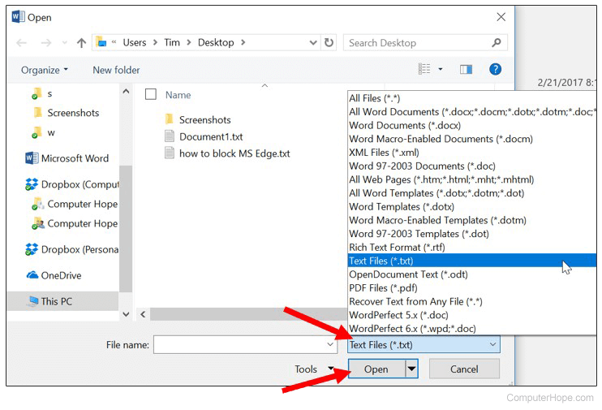Choose Word 97-2003 Templates (*.dot)
Viewport: 602px width, 410px height.
(472, 234)
